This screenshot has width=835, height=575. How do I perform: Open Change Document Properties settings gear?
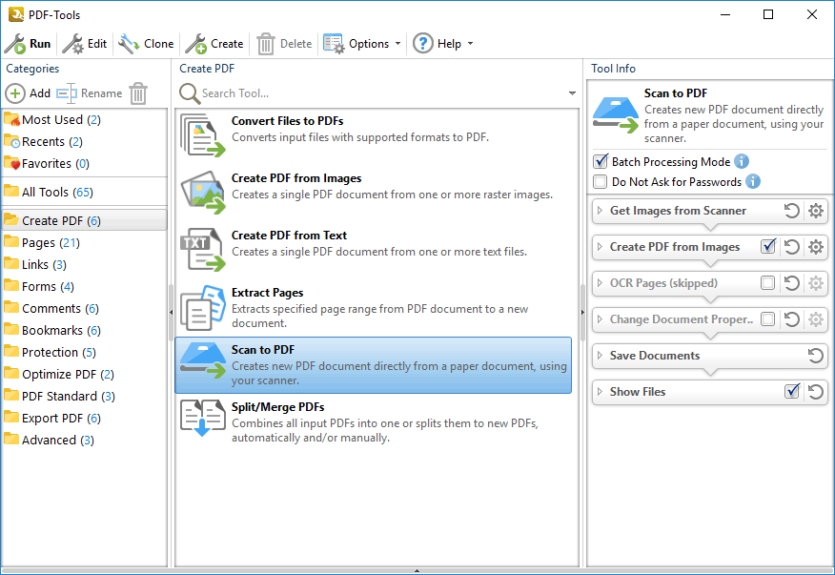tap(816, 319)
